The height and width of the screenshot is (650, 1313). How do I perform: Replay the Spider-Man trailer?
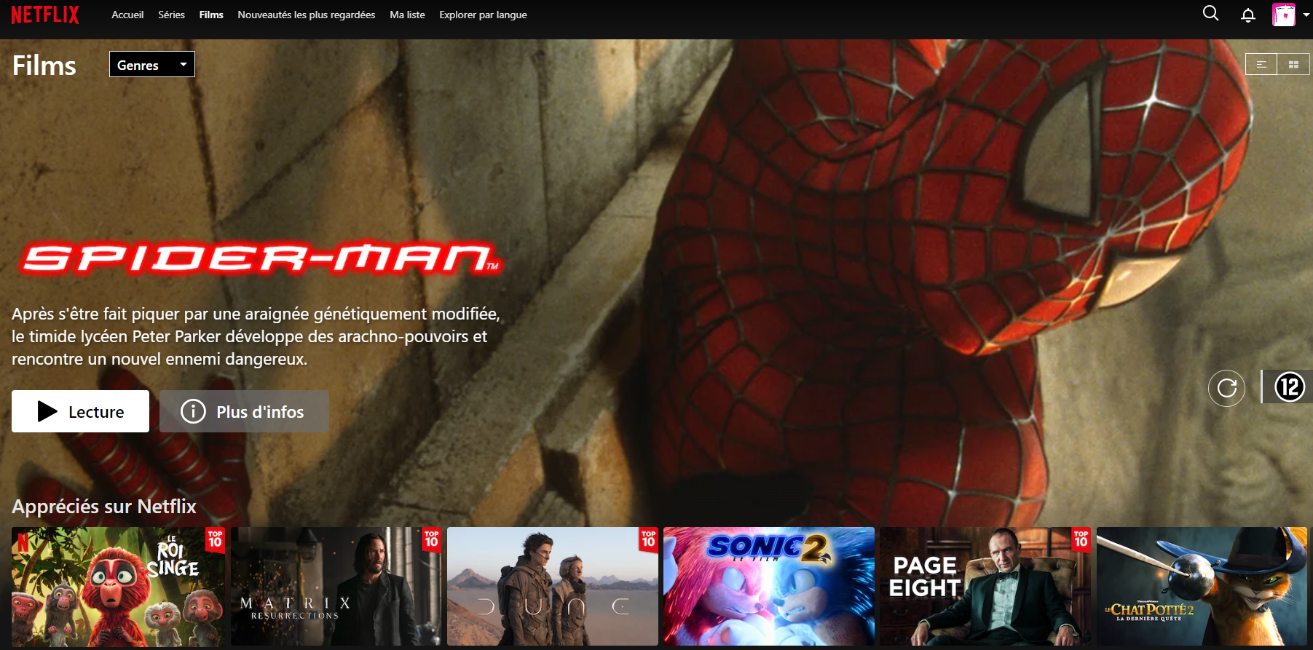point(1227,388)
